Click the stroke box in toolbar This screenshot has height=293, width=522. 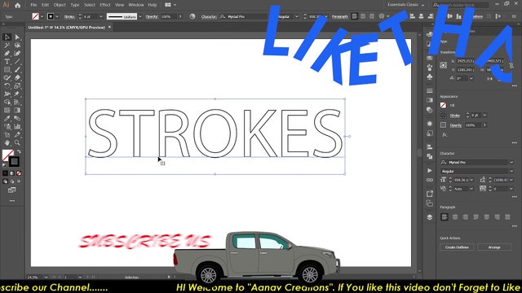click(14, 161)
